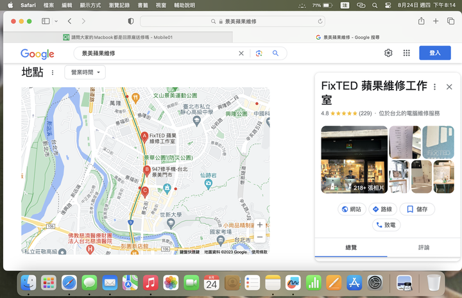Open a new tab with plus button
The image size is (462, 298).
(436, 21)
